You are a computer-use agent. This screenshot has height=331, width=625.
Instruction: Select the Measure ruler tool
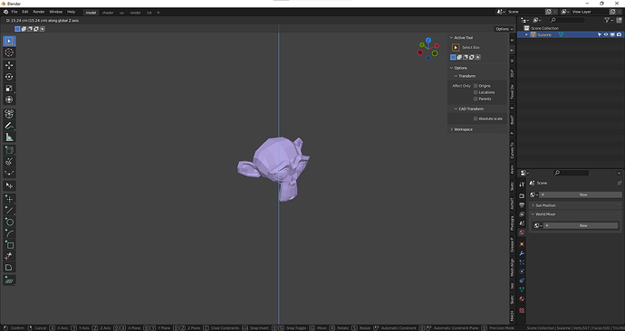(x=9, y=137)
